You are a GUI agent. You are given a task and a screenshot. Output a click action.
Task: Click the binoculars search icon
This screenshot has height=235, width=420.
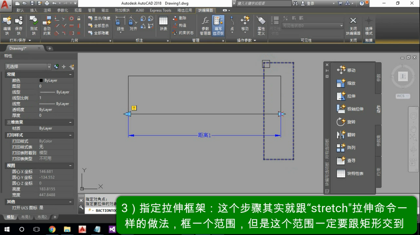pyautogui.click(x=295, y=3)
